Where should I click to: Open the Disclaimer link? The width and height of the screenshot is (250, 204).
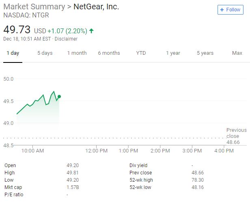[x=66, y=39]
